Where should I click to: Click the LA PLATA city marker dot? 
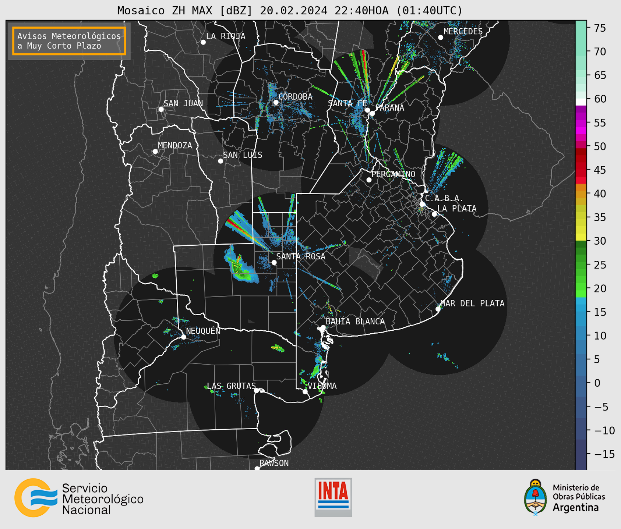click(434, 214)
